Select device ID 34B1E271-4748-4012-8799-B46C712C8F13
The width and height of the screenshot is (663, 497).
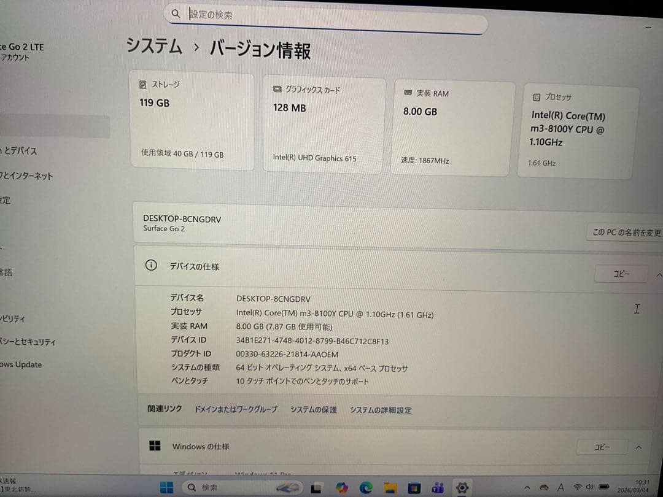tap(312, 341)
